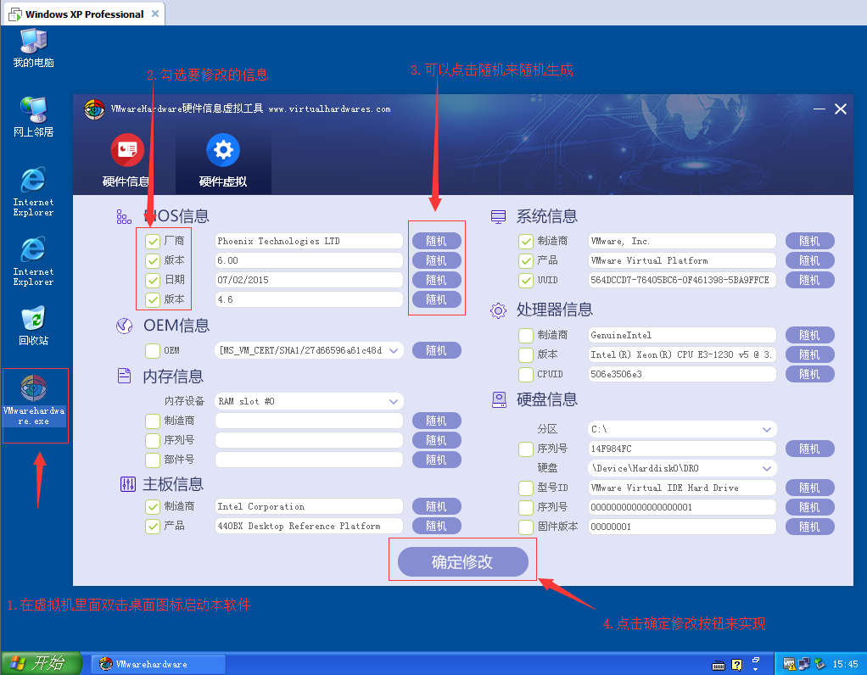Click the 440BX Desktop Reference Platform field
Viewport: 867px width, 675px height.
click(x=309, y=527)
